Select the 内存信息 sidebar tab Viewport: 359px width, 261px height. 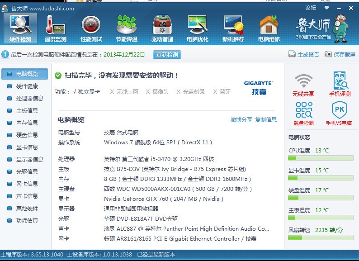click(x=25, y=123)
